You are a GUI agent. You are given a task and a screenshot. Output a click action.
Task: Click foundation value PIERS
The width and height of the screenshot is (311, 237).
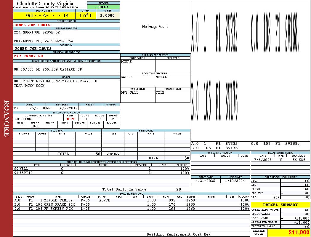126,62
